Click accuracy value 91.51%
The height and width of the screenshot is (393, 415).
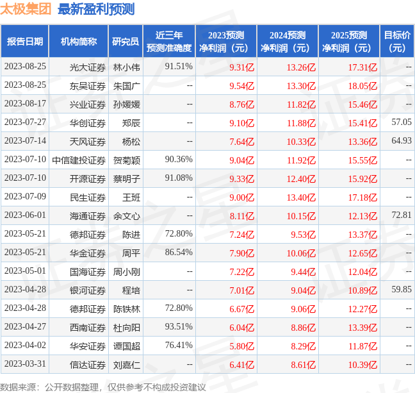tap(179, 66)
